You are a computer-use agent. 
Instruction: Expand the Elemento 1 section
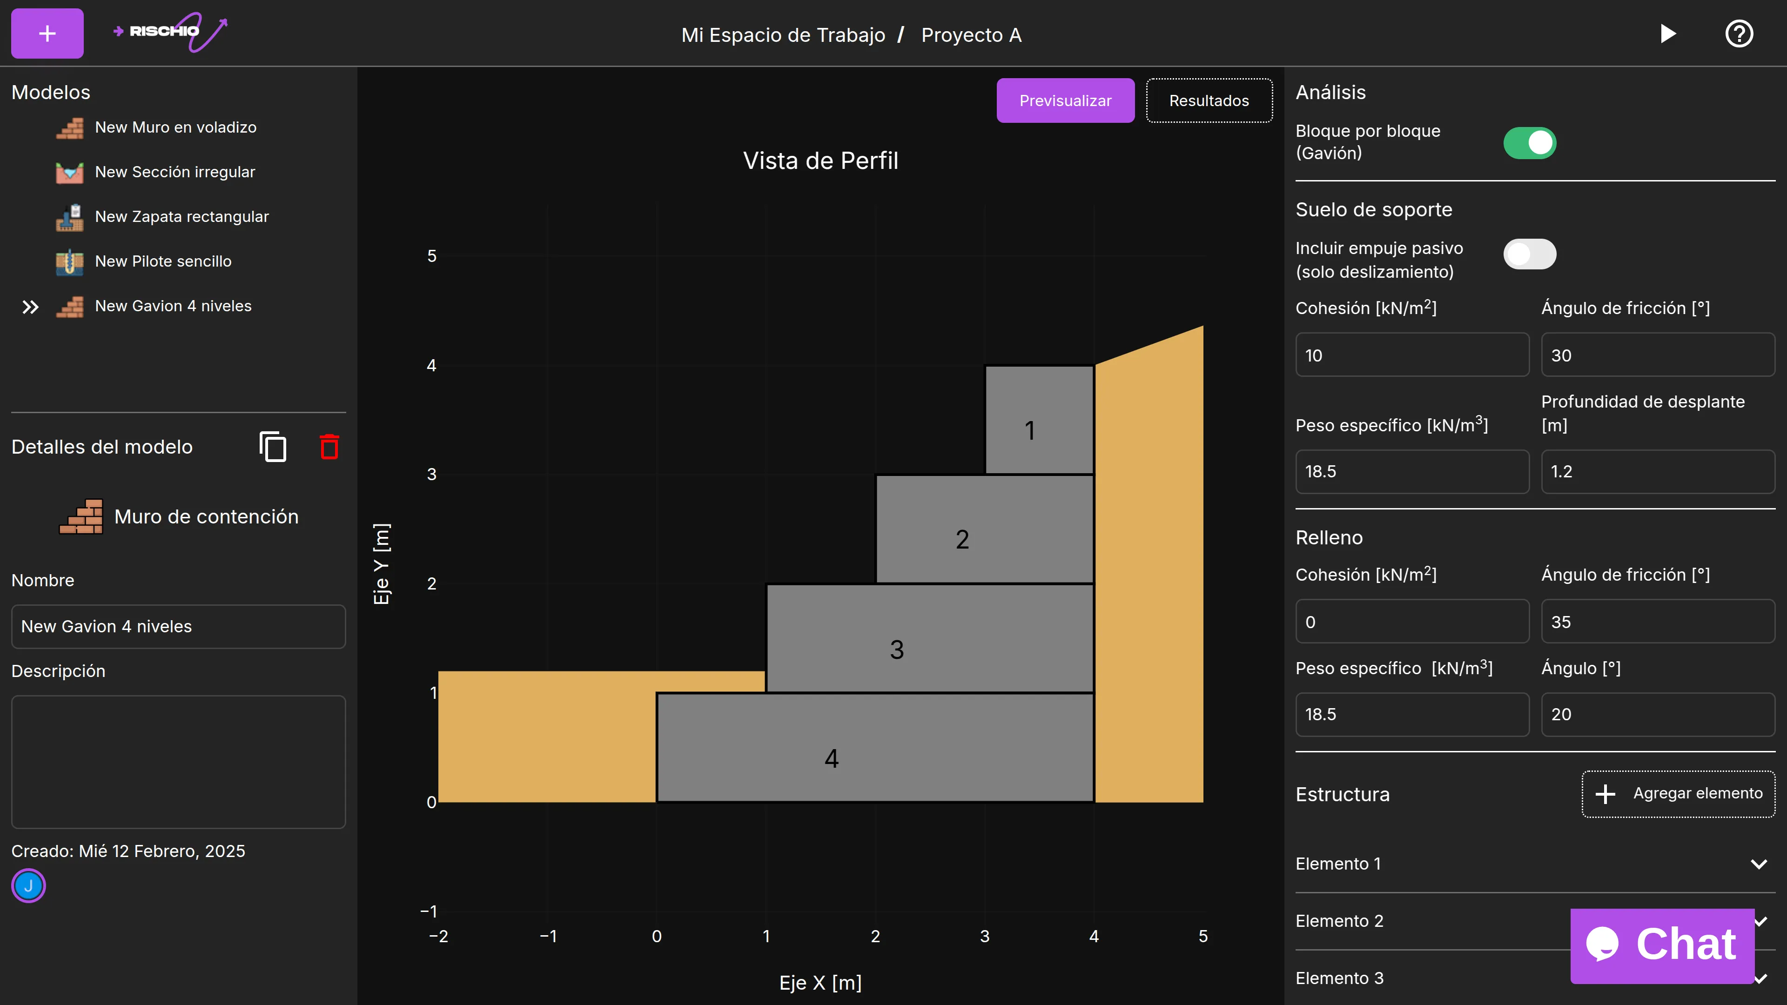click(1758, 864)
